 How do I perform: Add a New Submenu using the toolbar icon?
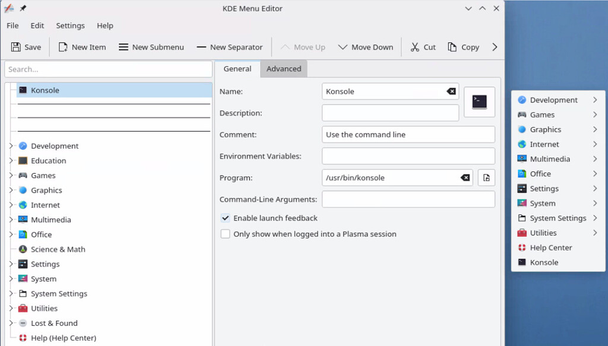151,47
